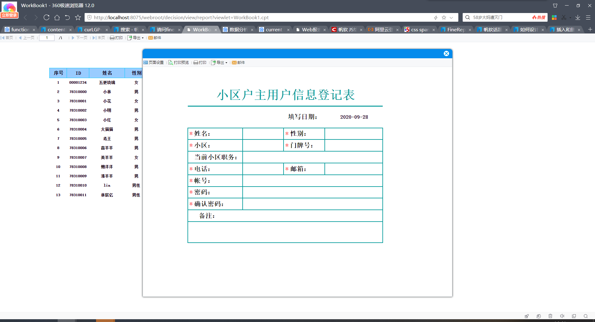Open the downloads arrow icon
The width and height of the screenshot is (595, 322).
[578, 17]
